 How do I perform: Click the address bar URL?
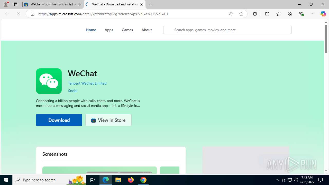103,14
